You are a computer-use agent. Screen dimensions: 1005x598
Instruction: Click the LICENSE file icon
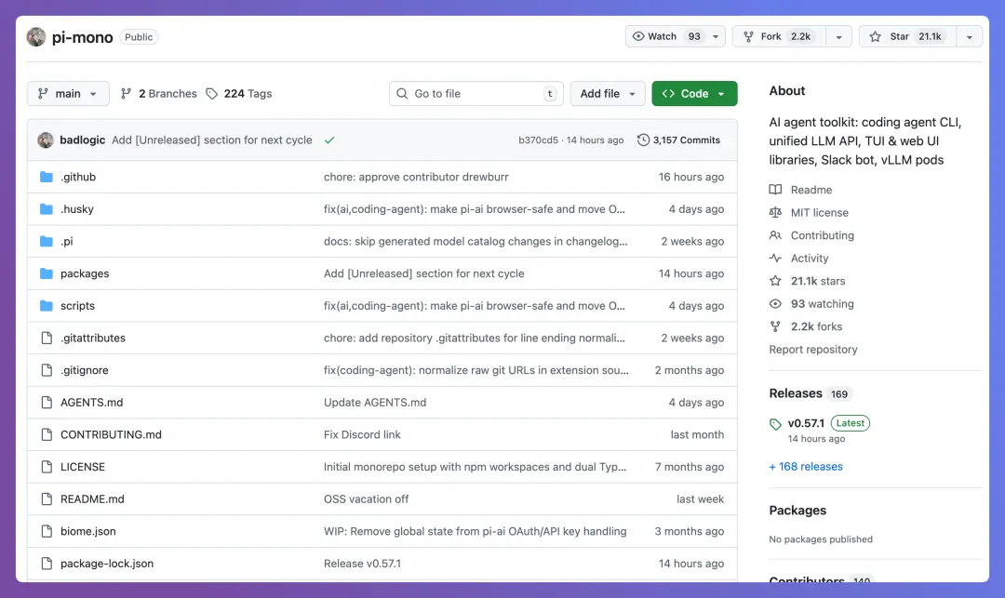[47, 467]
